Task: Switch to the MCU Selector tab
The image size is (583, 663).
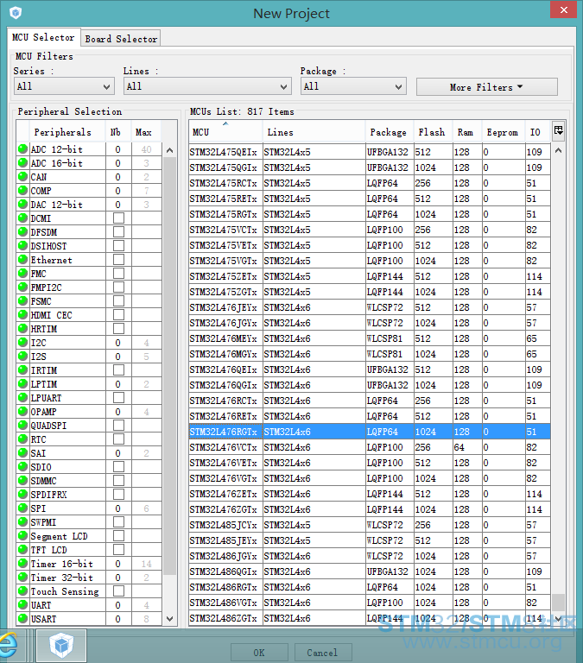Action: tap(43, 37)
